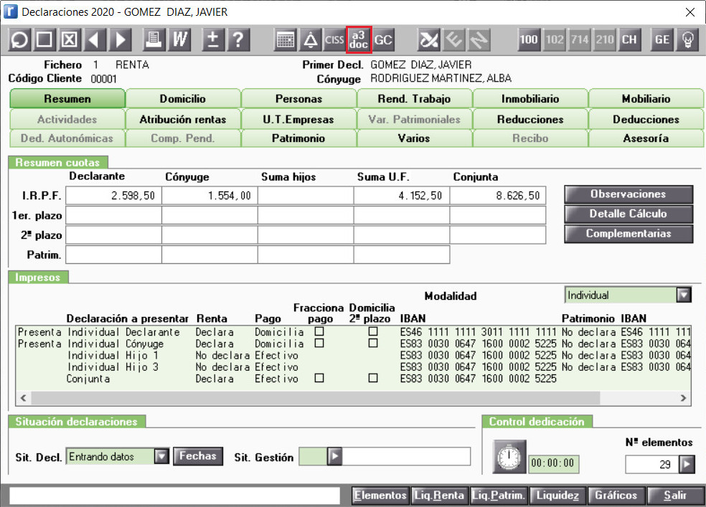Viewport: 706px width, 507px height.
Task: Click the alert bell toolbar icon
Action: (x=311, y=39)
